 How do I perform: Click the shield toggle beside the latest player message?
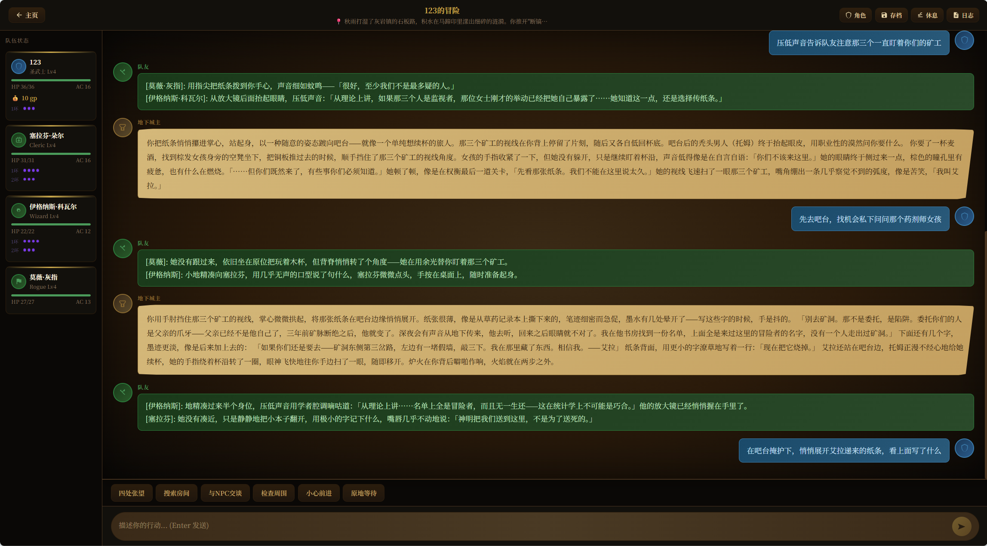965,448
